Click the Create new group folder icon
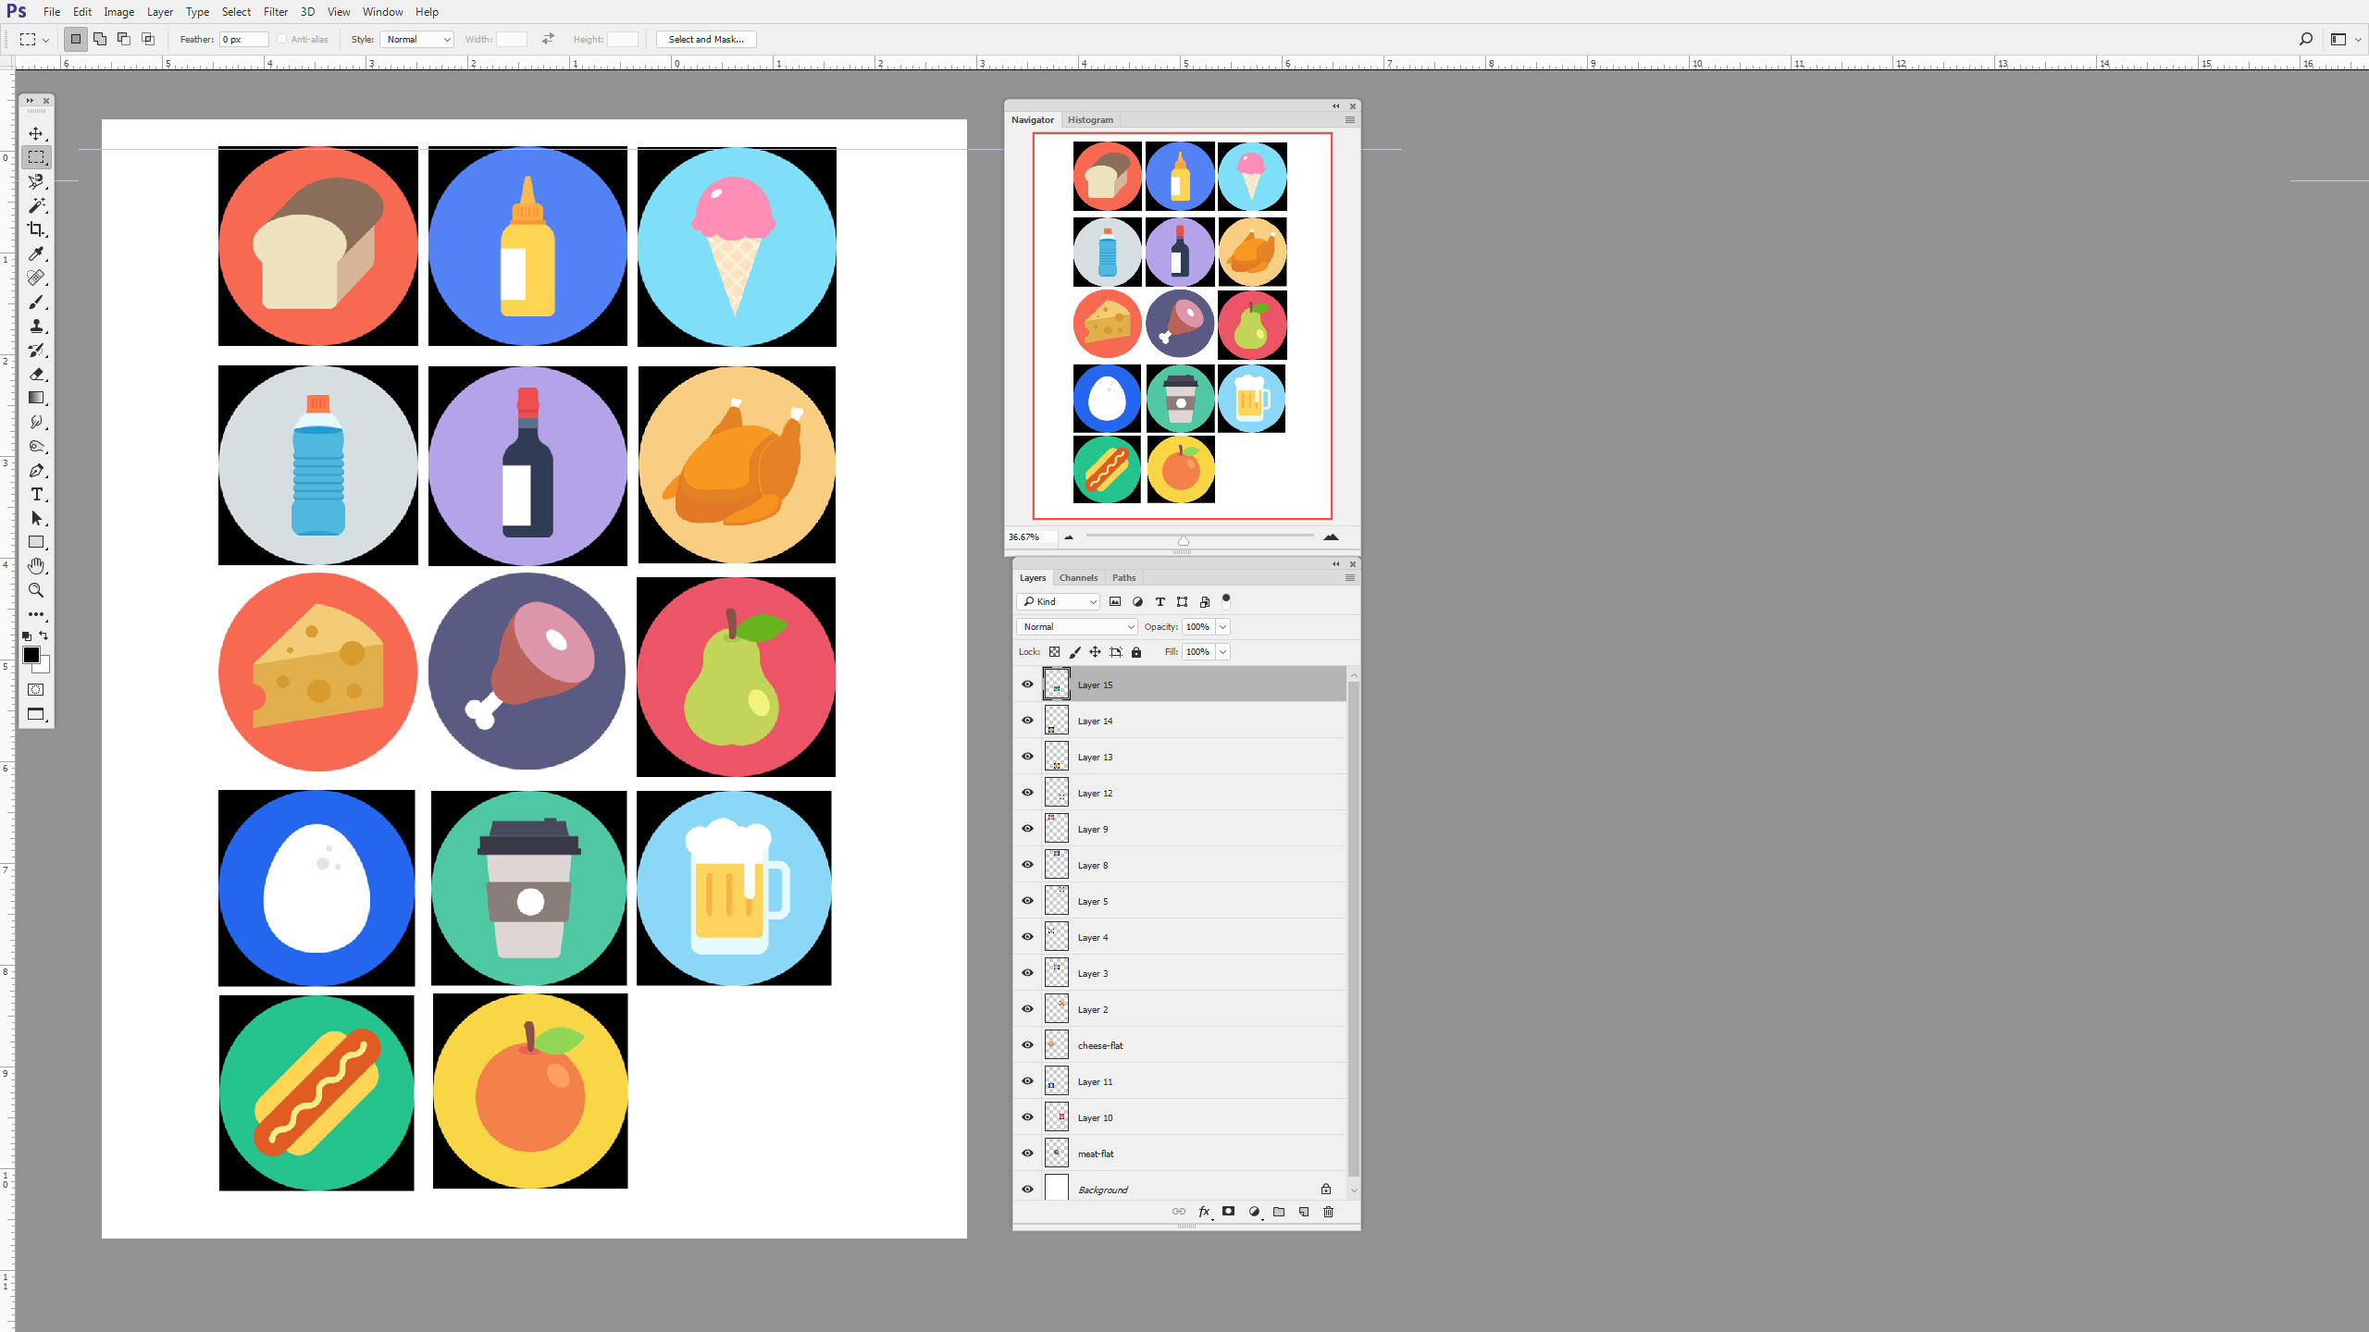The width and height of the screenshot is (2369, 1332). click(x=1279, y=1212)
